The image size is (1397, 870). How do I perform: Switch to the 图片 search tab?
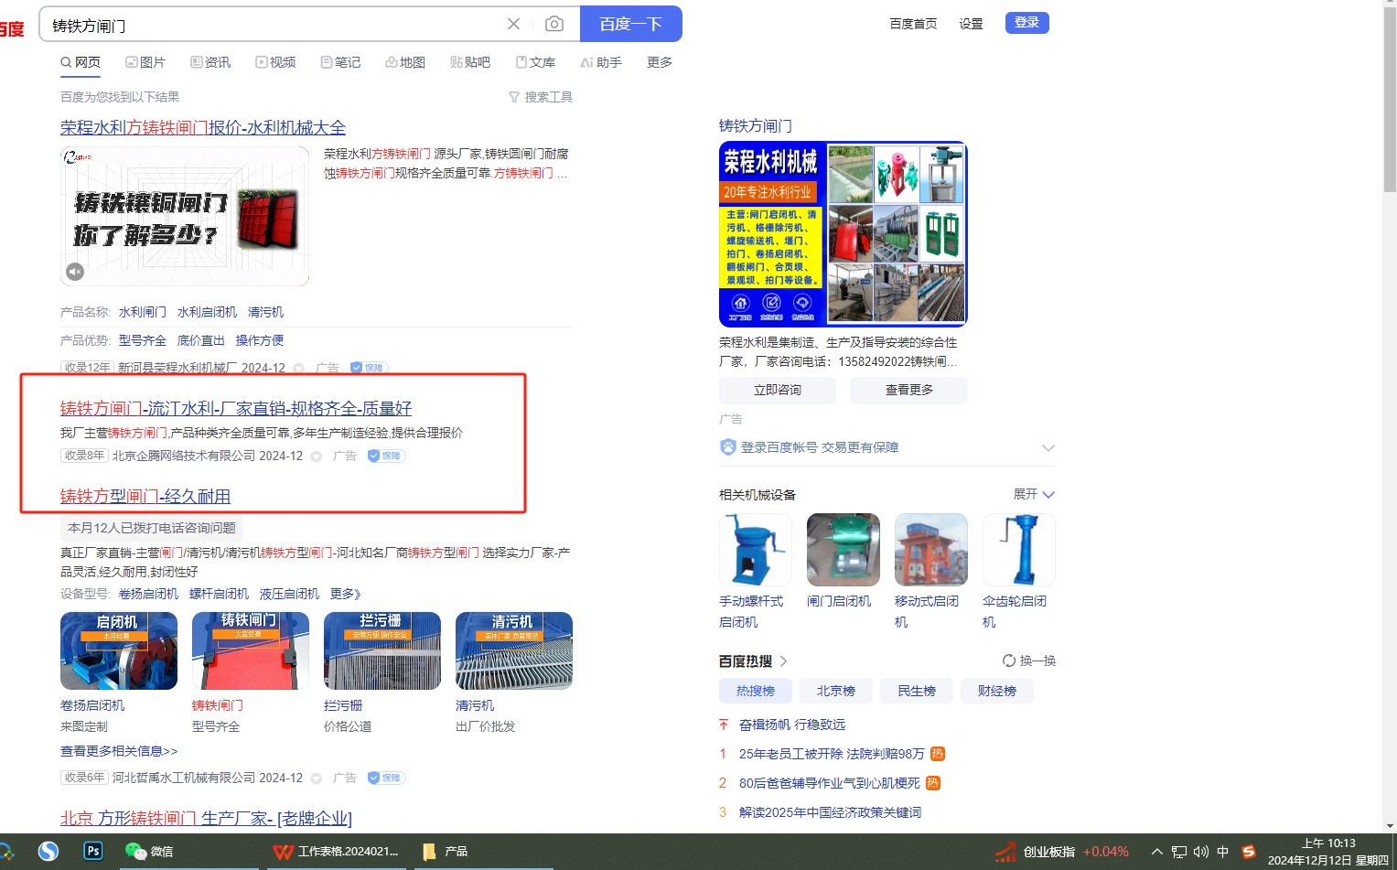pos(145,62)
